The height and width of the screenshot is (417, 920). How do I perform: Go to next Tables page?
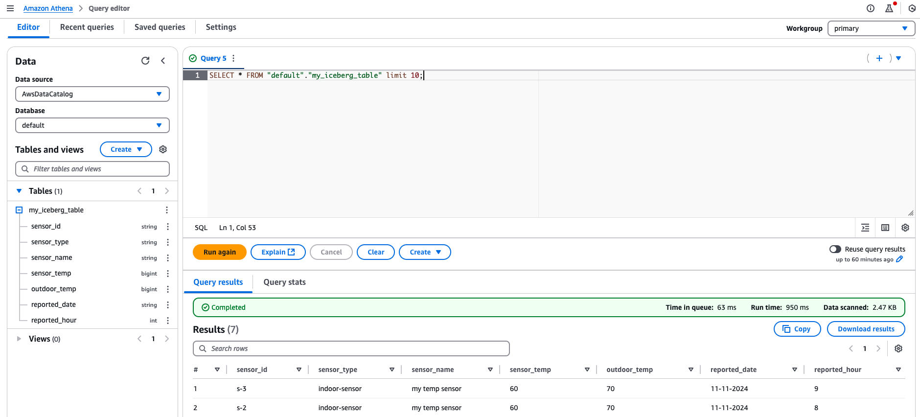pos(167,191)
